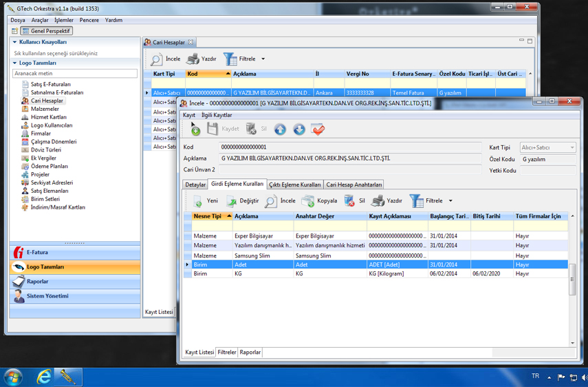
Task: Click Internet Explorer icon in taskbar
Action: 44,377
